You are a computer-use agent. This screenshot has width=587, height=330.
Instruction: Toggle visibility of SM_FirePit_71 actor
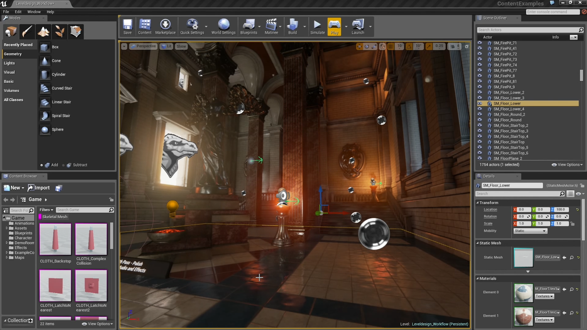(480, 43)
